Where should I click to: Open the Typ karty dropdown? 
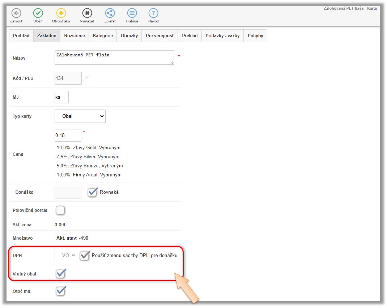tap(80, 116)
